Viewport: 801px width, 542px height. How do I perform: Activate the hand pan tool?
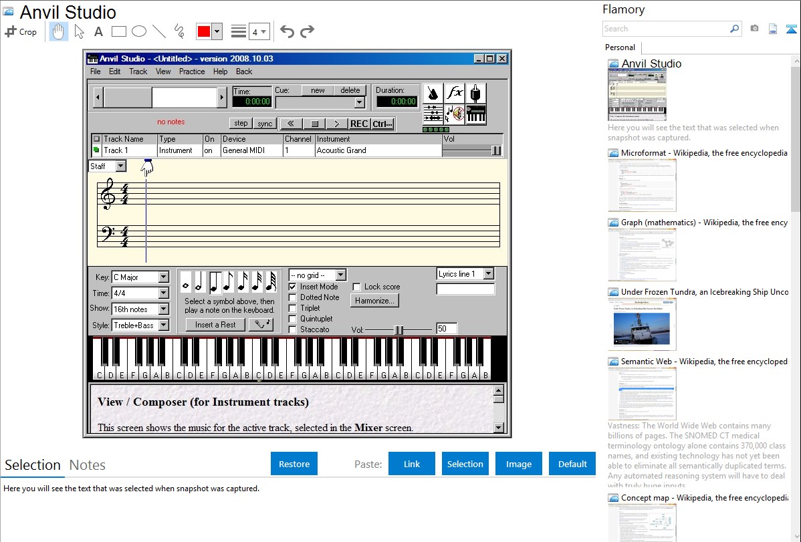coord(59,31)
